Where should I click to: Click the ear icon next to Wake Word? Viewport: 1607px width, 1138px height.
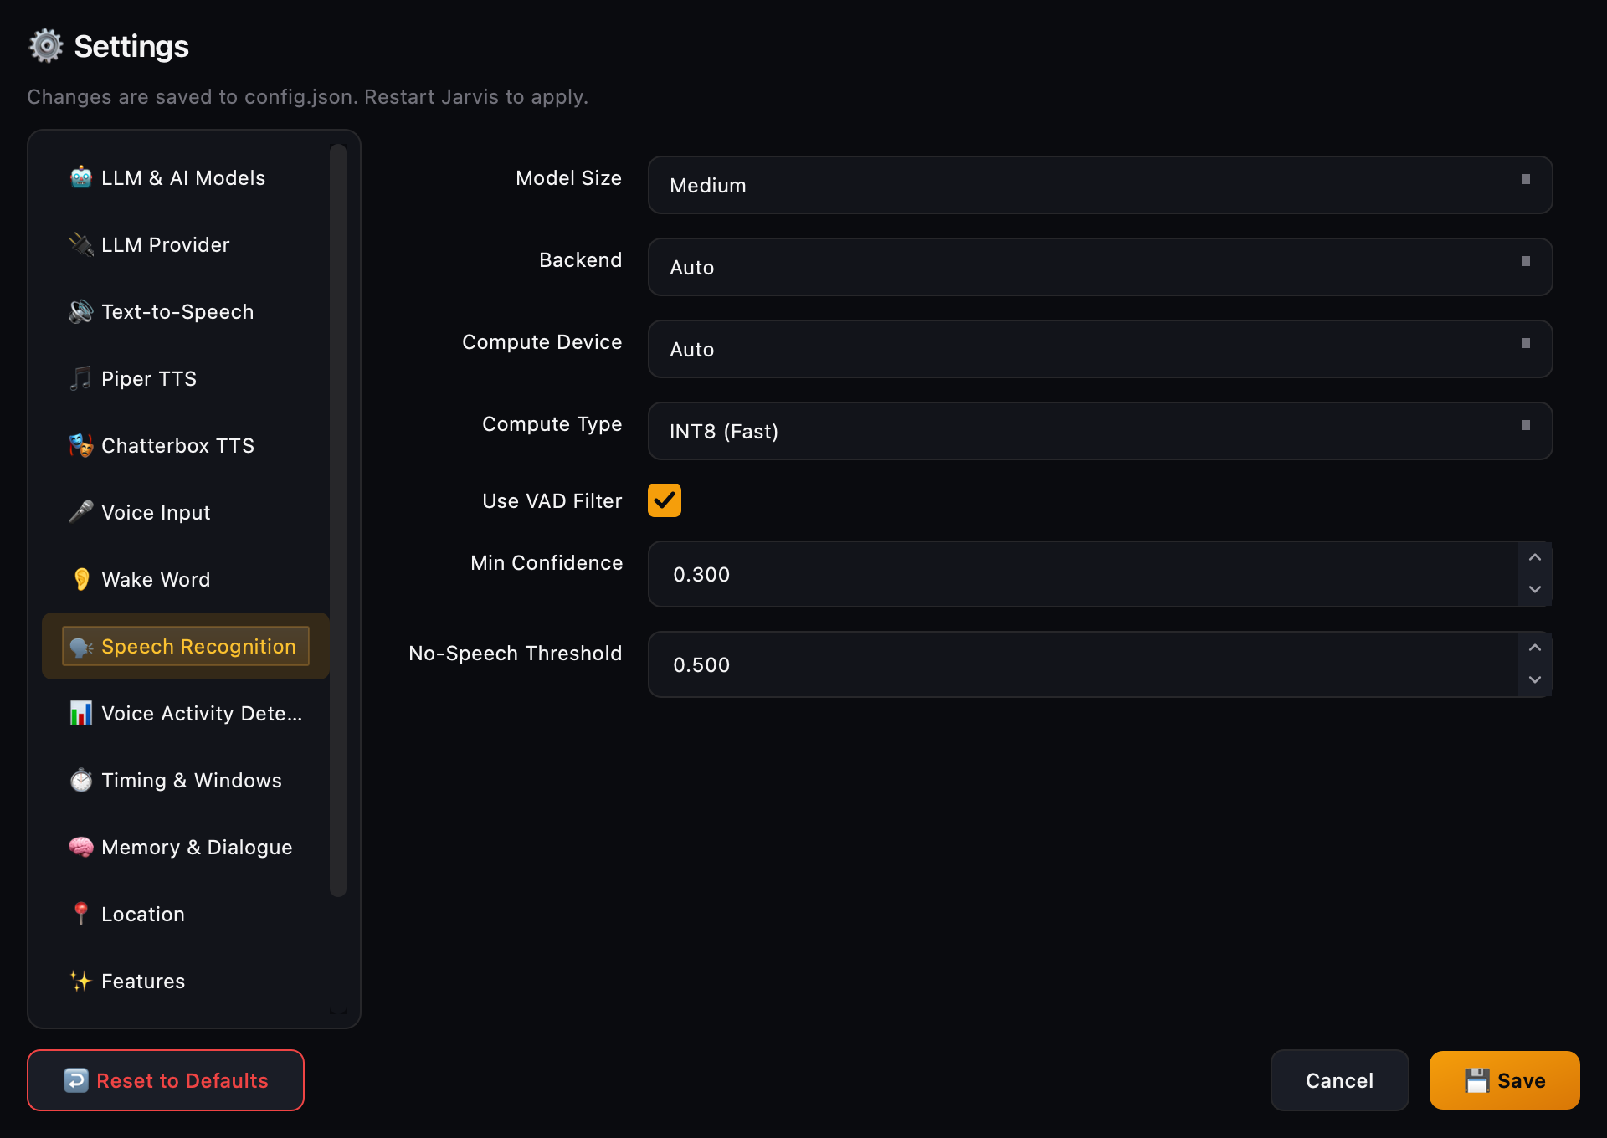[x=80, y=579]
